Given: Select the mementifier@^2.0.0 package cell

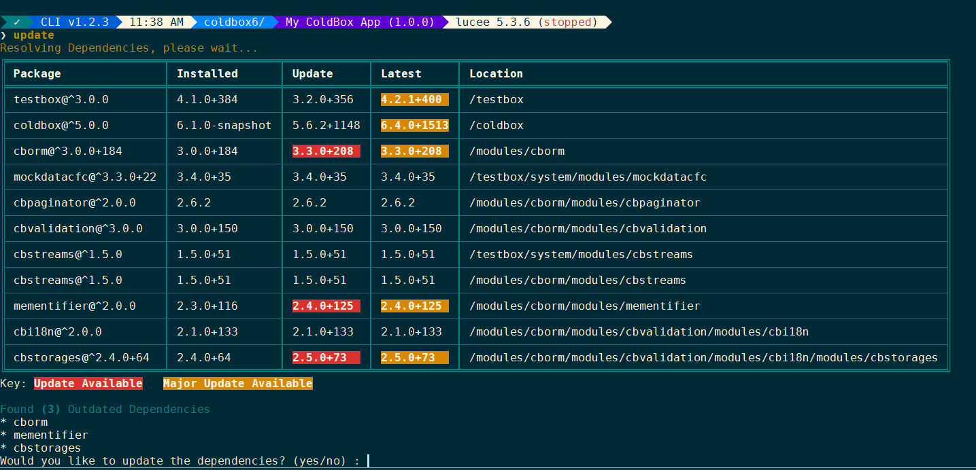Looking at the screenshot, I should (x=75, y=306).
